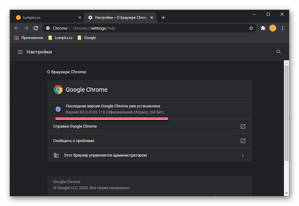Reload the page
The width and height of the screenshot is (299, 206).
pos(36,28)
